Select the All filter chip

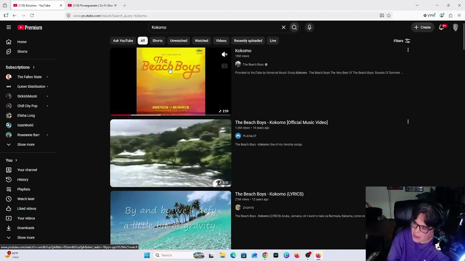[x=143, y=41]
